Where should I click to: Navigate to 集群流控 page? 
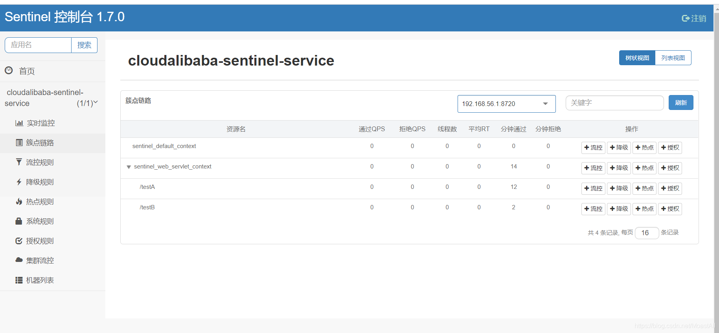click(x=40, y=260)
